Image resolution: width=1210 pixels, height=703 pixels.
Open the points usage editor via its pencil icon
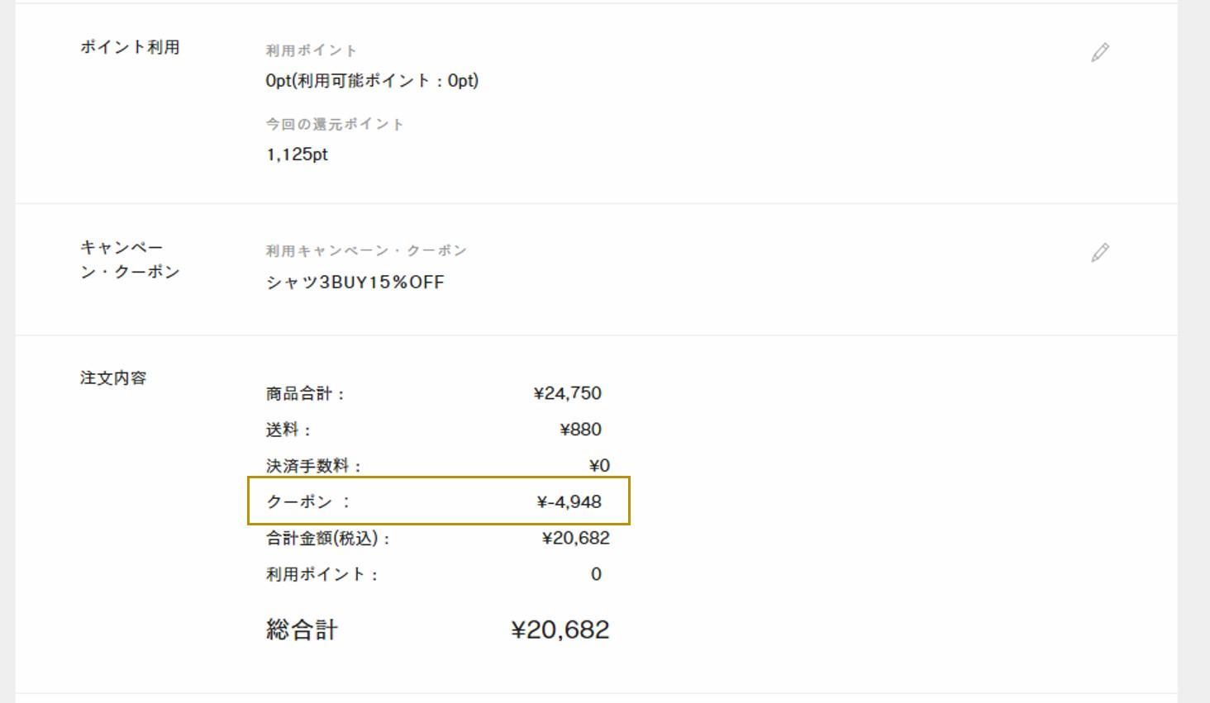[x=1099, y=53]
